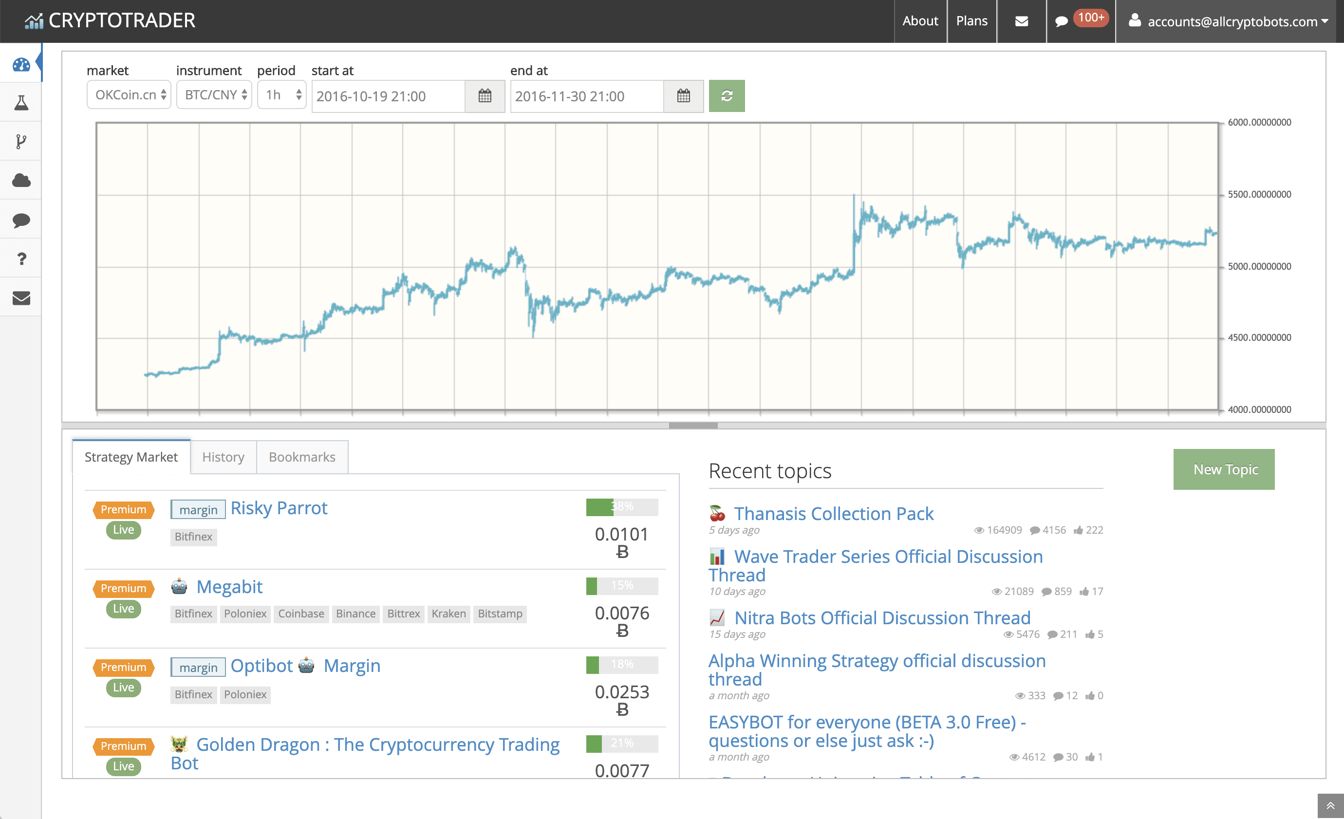Open Nitra Bots Official Discussion Thread

point(882,617)
